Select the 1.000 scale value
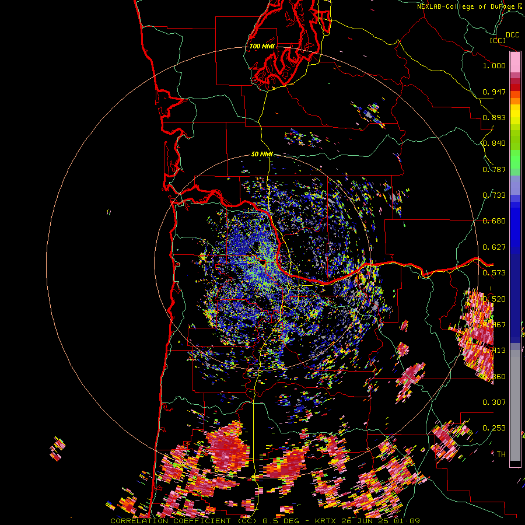 (x=494, y=65)
